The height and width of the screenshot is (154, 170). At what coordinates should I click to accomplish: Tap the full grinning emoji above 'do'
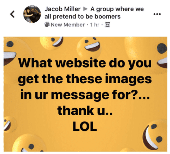coord(89,46)
